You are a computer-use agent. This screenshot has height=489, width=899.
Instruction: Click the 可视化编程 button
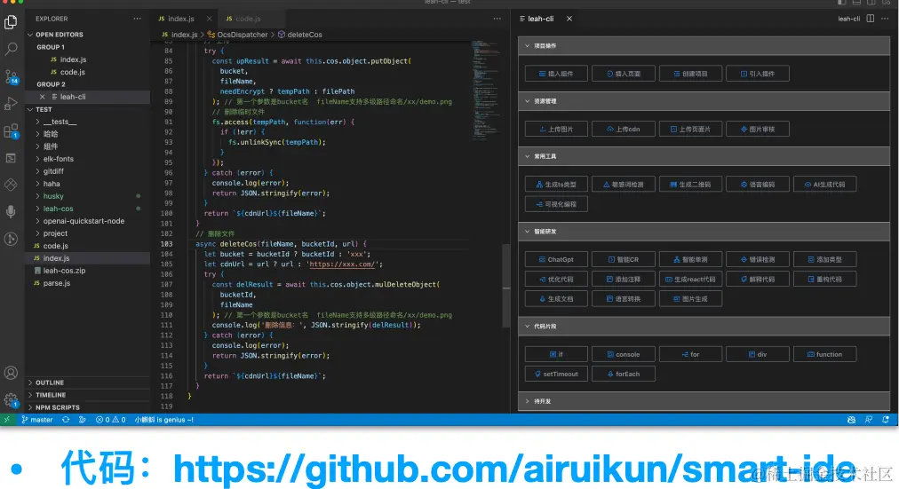point(556,204)
